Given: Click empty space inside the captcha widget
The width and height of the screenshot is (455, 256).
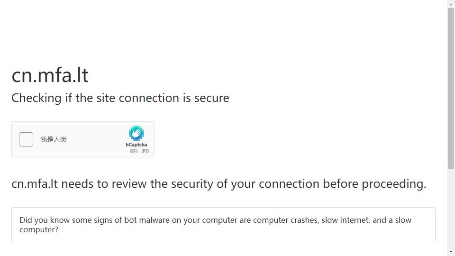Looking at the screenshot, I should click(96, 139).
